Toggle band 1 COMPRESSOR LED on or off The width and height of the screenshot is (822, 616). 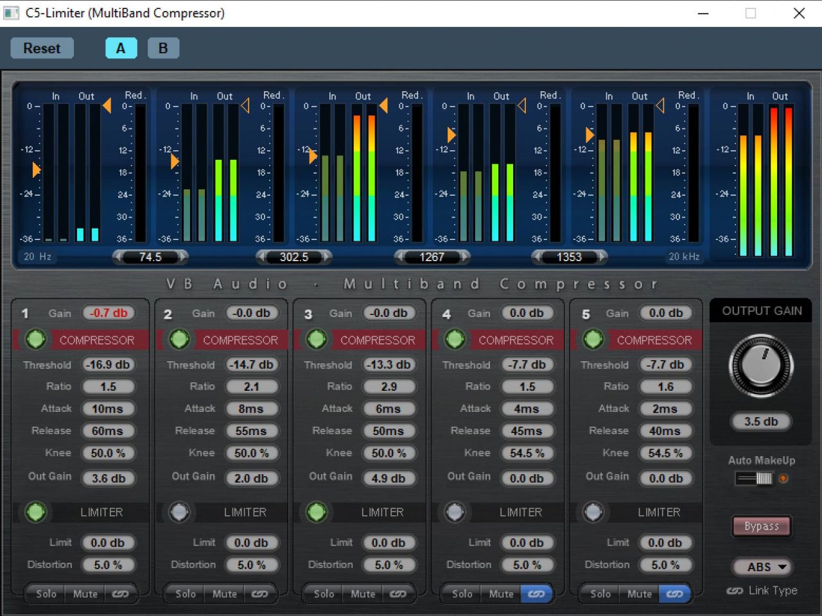[35, 339]
